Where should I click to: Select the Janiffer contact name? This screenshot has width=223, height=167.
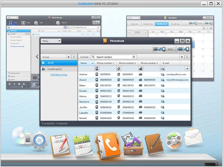point(83,107)
